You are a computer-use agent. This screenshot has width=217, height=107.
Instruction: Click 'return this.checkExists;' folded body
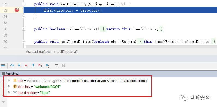click(132, 29)
